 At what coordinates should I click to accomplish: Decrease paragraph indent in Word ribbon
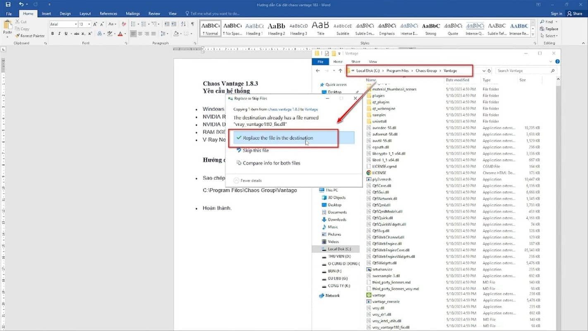[x=167, y=24]
